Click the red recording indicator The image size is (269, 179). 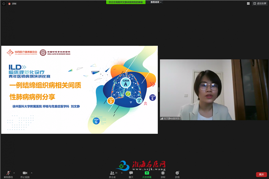tap(12, 4)
